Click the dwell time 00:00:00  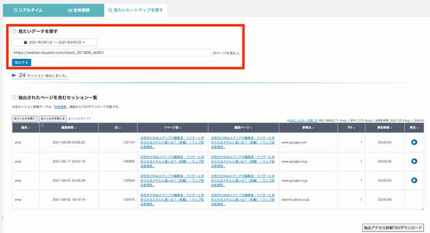pyautogui.click(x=385, y=200)
